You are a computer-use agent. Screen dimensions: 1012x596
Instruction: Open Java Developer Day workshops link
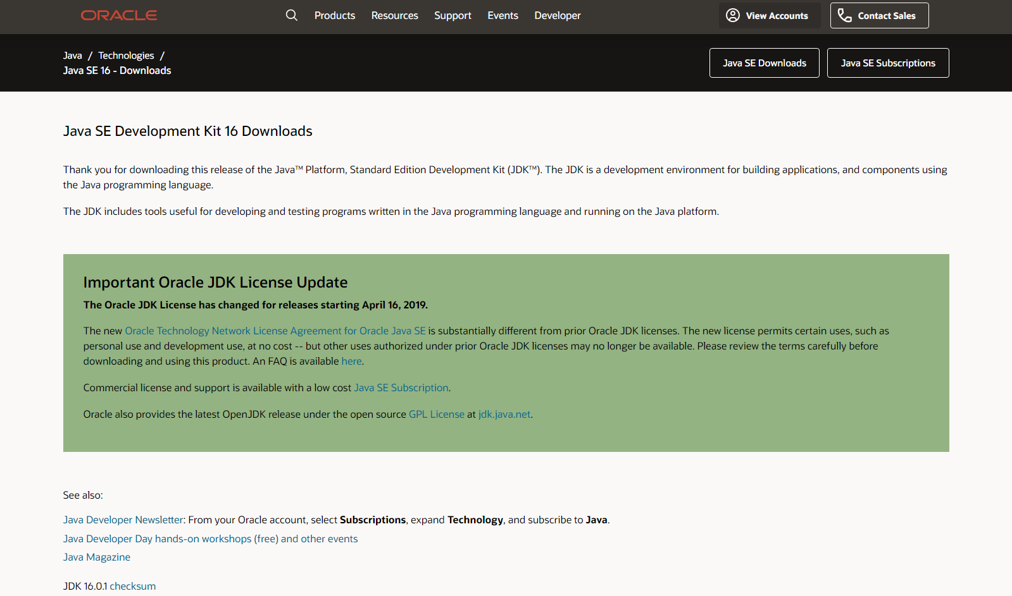pos(211,539)
